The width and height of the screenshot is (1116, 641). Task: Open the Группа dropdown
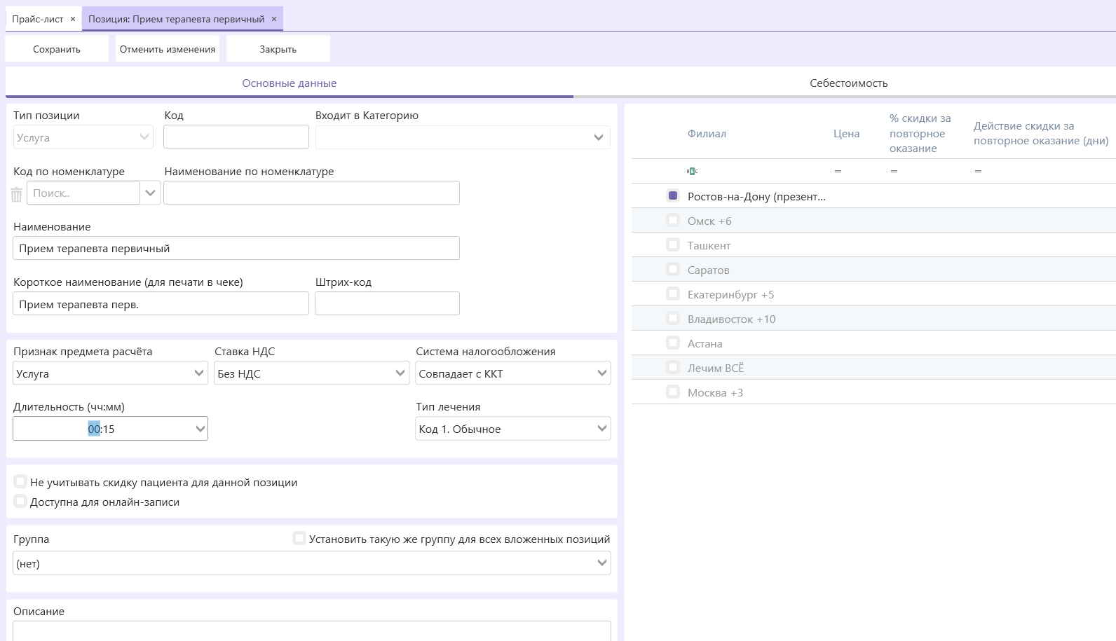(x=312, y=563)
